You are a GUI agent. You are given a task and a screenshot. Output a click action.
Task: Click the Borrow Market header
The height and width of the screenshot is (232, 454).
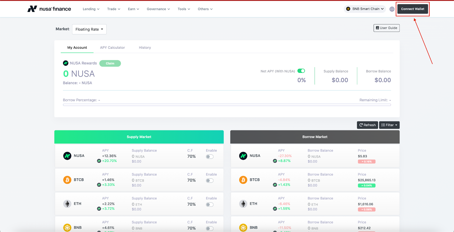click(315, 137)
